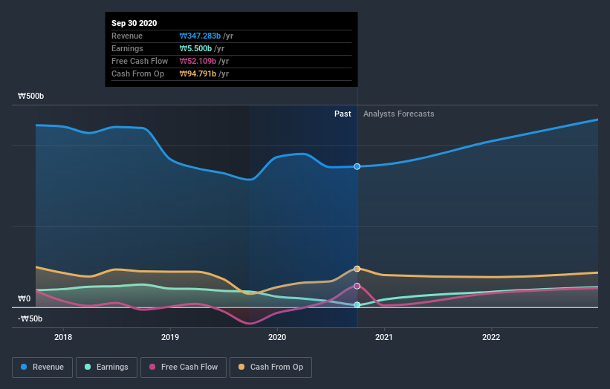
Task: Click the Cash From Op label in tooltip
Action: coord(137,73)
